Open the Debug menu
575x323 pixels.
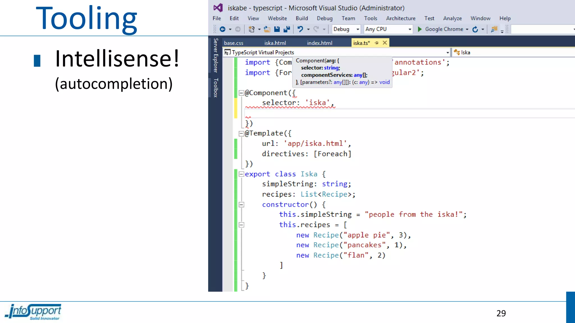click(x=325, y=18)
